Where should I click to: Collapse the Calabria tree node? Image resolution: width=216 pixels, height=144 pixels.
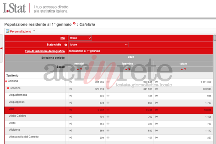click(x=6, y=81)
